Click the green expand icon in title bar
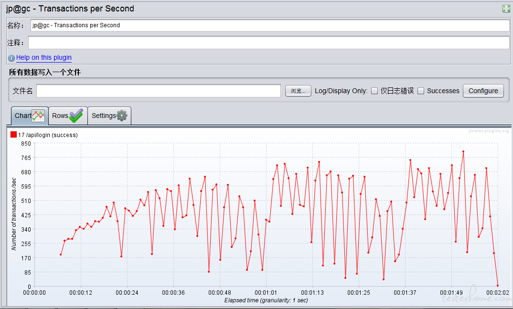 (x=506, y=9)
